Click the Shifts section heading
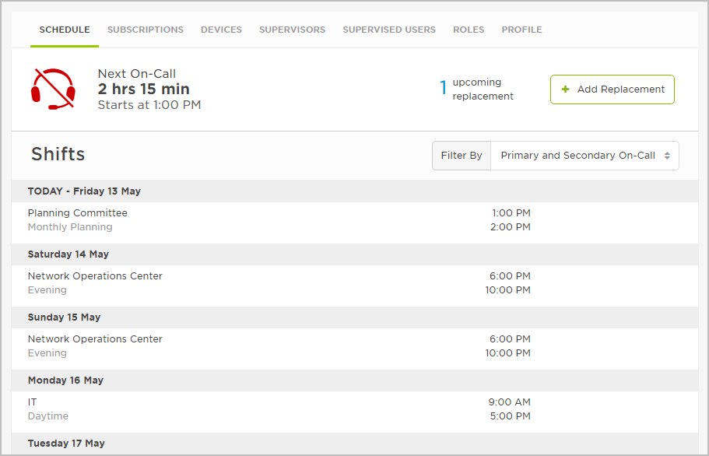Screen dimensions: 709x456 (x=58, y=154)
